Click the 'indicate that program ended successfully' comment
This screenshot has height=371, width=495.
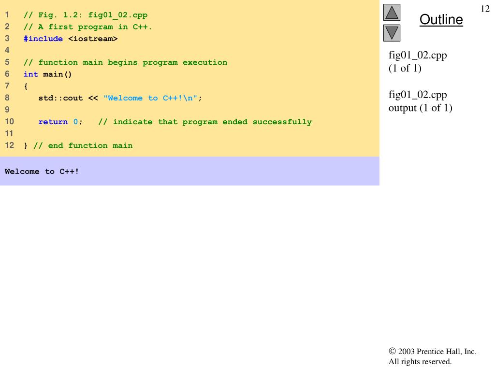coord(205,122)
